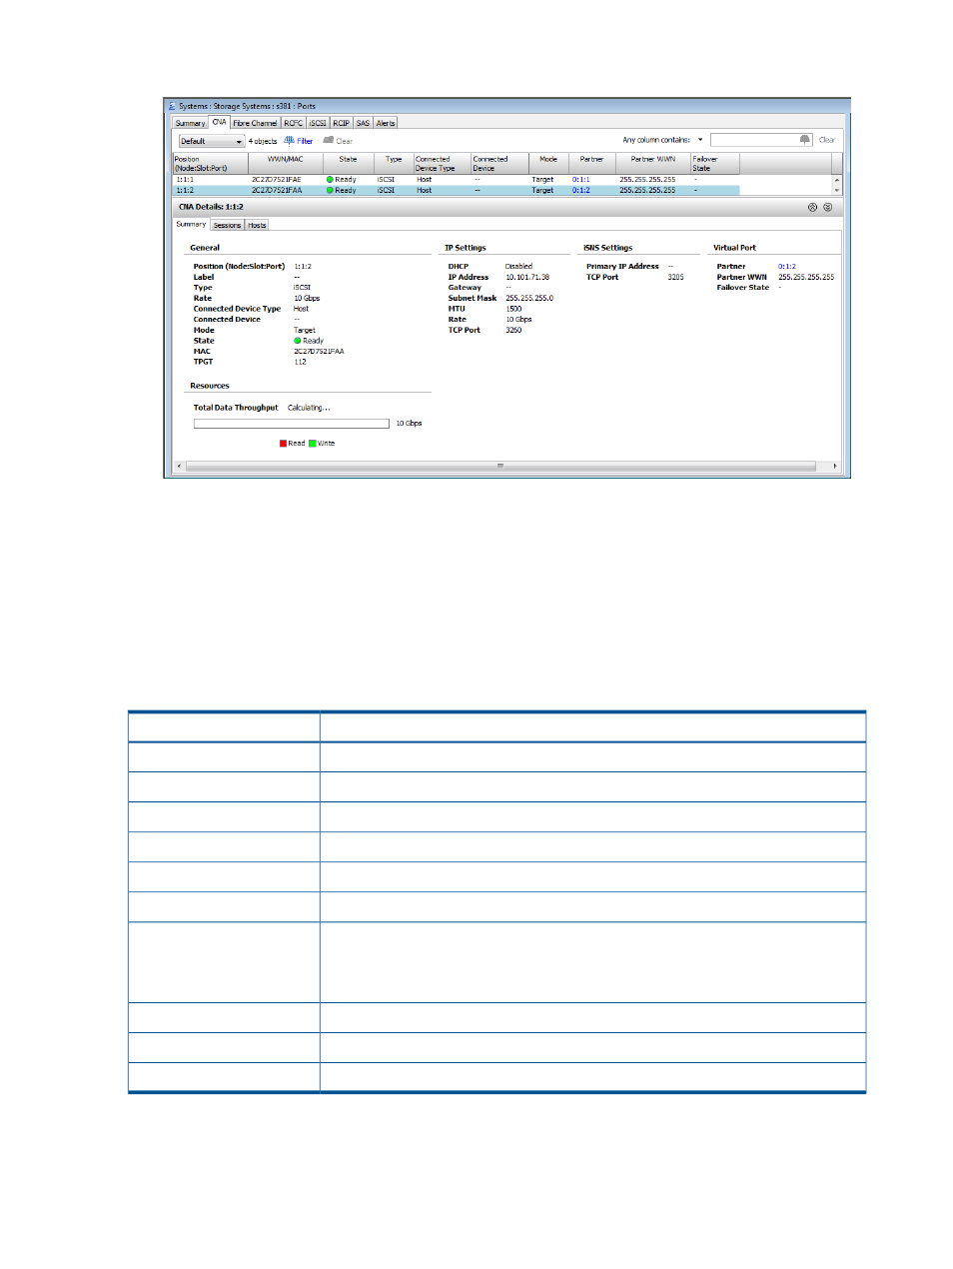Click horizontal scrollbar right arrow

pyautogui.click(x=835, y=466)
